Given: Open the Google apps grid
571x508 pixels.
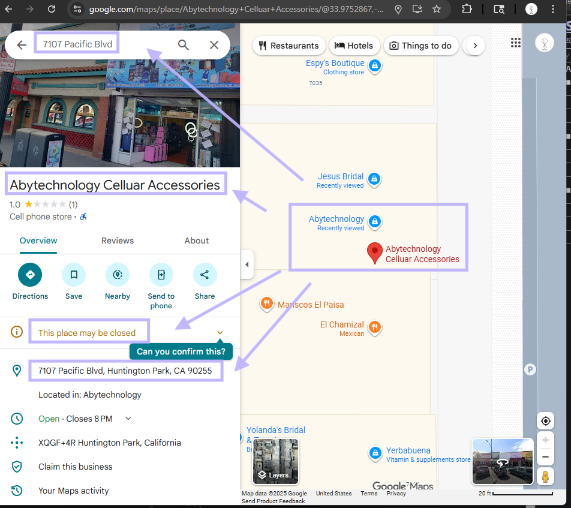Looking at the screenshot, I should coord(516,43).
